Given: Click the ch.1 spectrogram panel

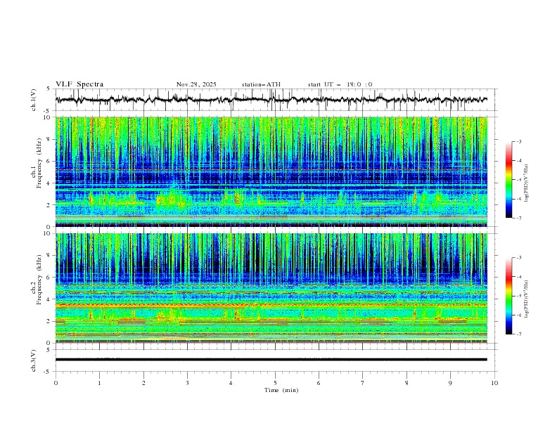Looking at the screenshot, I should 271,171.
